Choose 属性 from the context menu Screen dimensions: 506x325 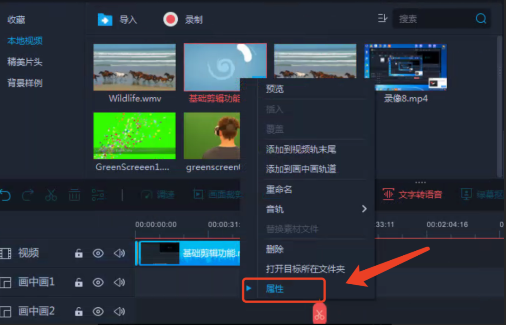pos(275,288)
